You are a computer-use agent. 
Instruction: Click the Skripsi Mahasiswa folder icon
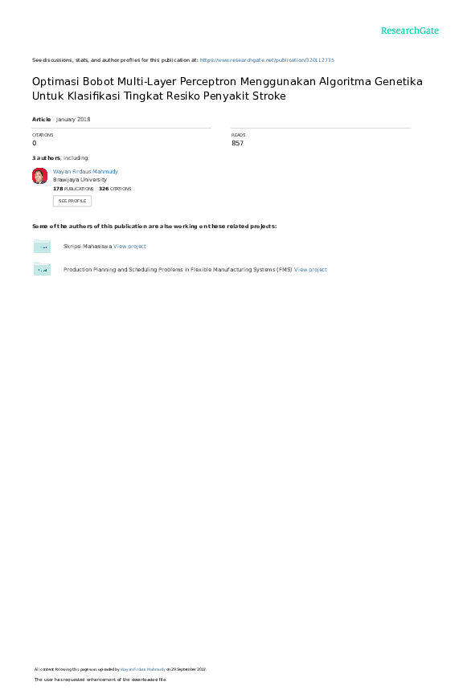click(42, 246)
